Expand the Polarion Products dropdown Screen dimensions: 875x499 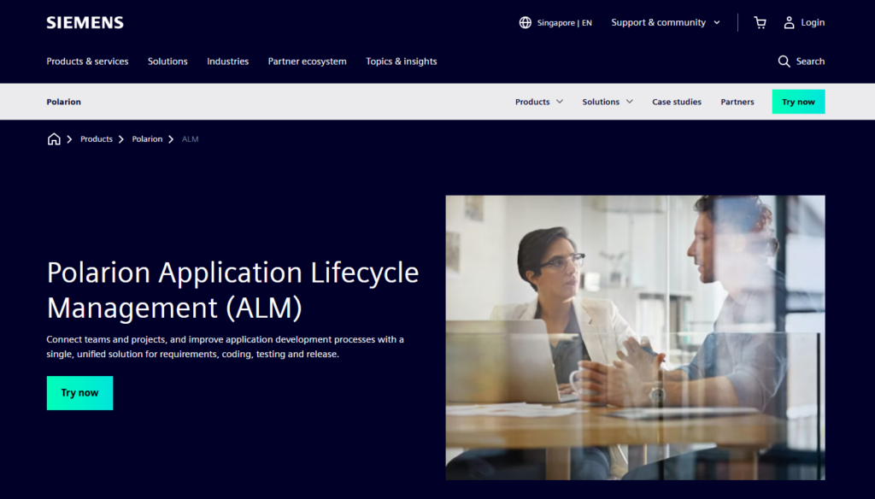pos(539,102)
